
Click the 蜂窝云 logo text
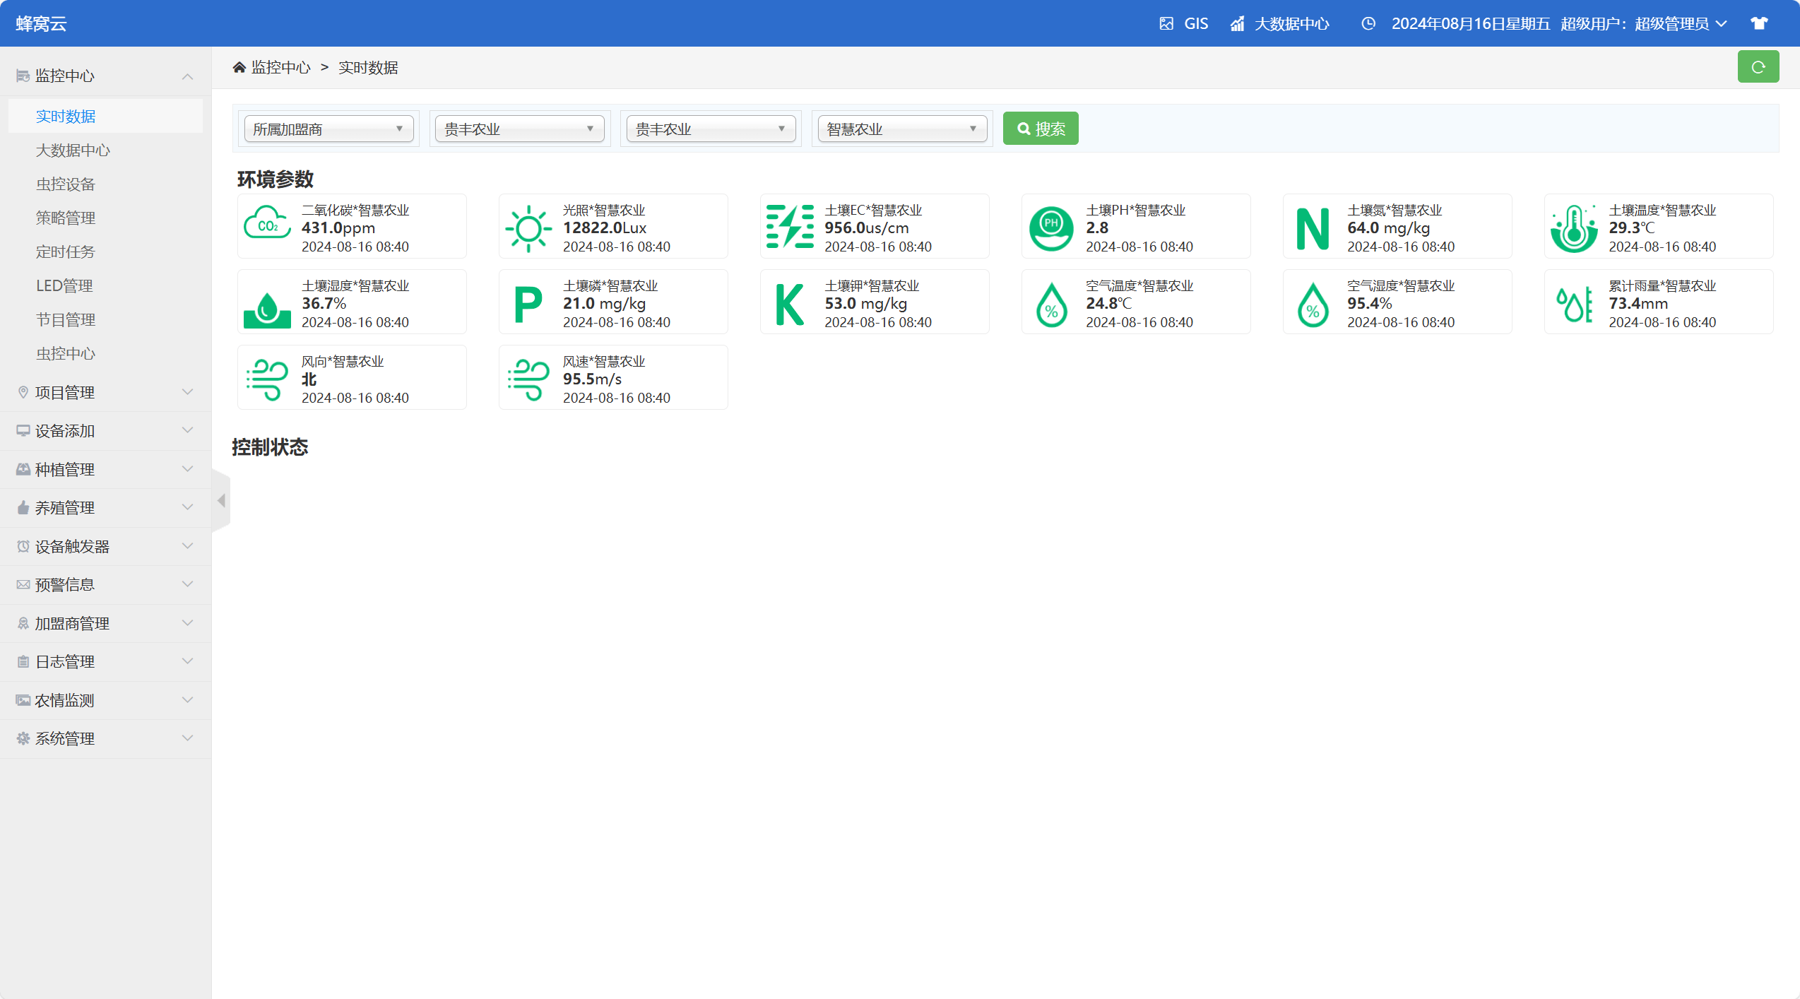(x=42, y=24)
